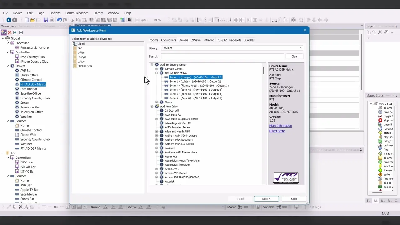
Task: Select Anthem AVM 50v Processor driver
Action: [x=181, y=136]
